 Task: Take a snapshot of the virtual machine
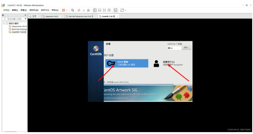79,10
